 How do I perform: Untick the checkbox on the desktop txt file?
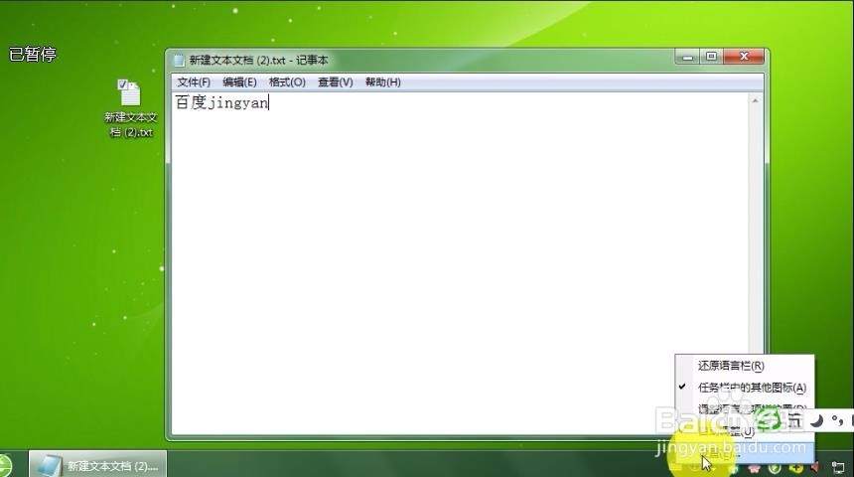click(x=122, y=84)
